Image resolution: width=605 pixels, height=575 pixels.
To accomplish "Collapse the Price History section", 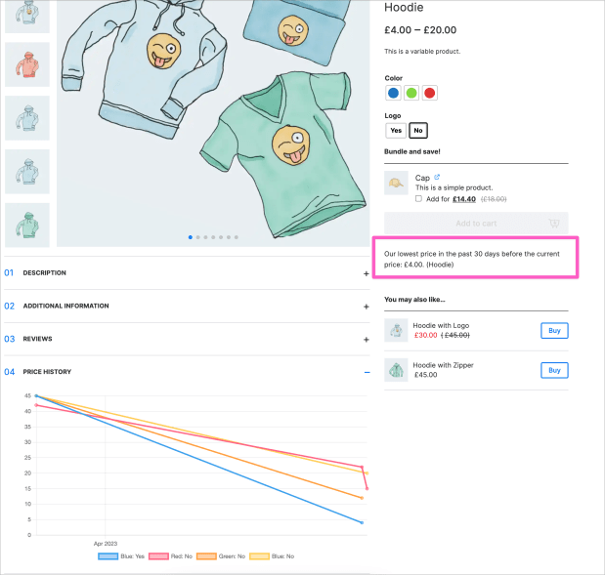I will [366, 372].
